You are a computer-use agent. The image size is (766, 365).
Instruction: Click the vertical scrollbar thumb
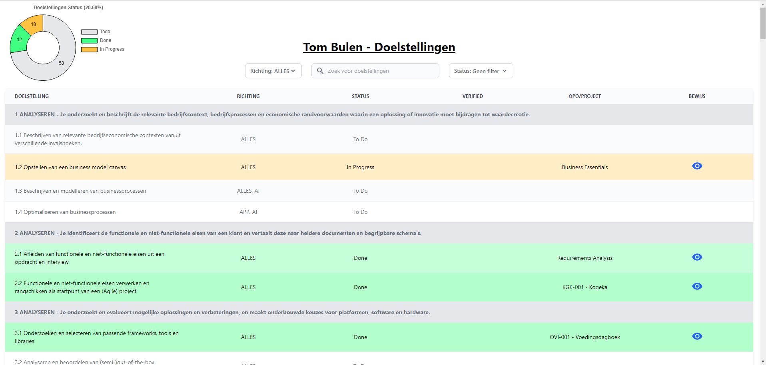click(762, 23)
